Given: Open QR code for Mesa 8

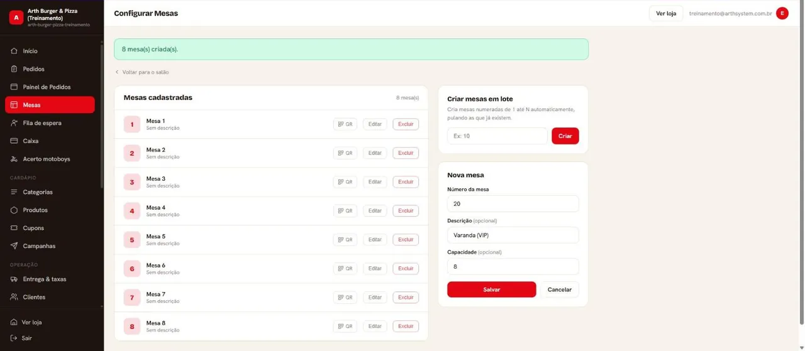Looking at the screenshot, I should pyautogui.click(x=345, y=327).
